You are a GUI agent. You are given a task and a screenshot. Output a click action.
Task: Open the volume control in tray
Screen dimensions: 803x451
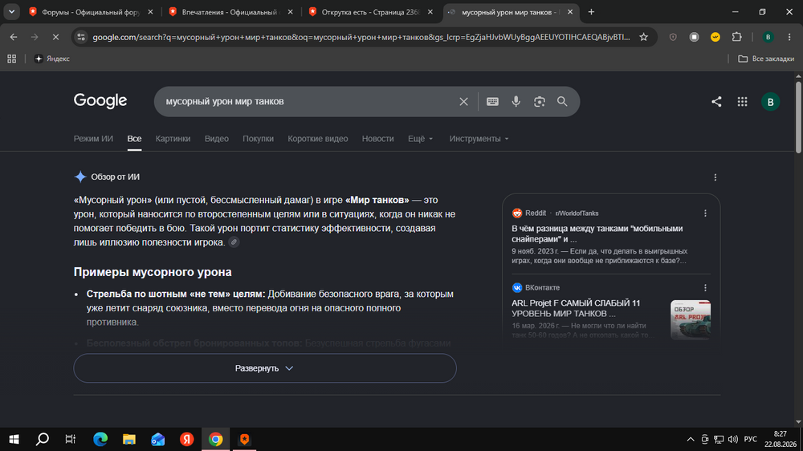[x=733, y=439]
